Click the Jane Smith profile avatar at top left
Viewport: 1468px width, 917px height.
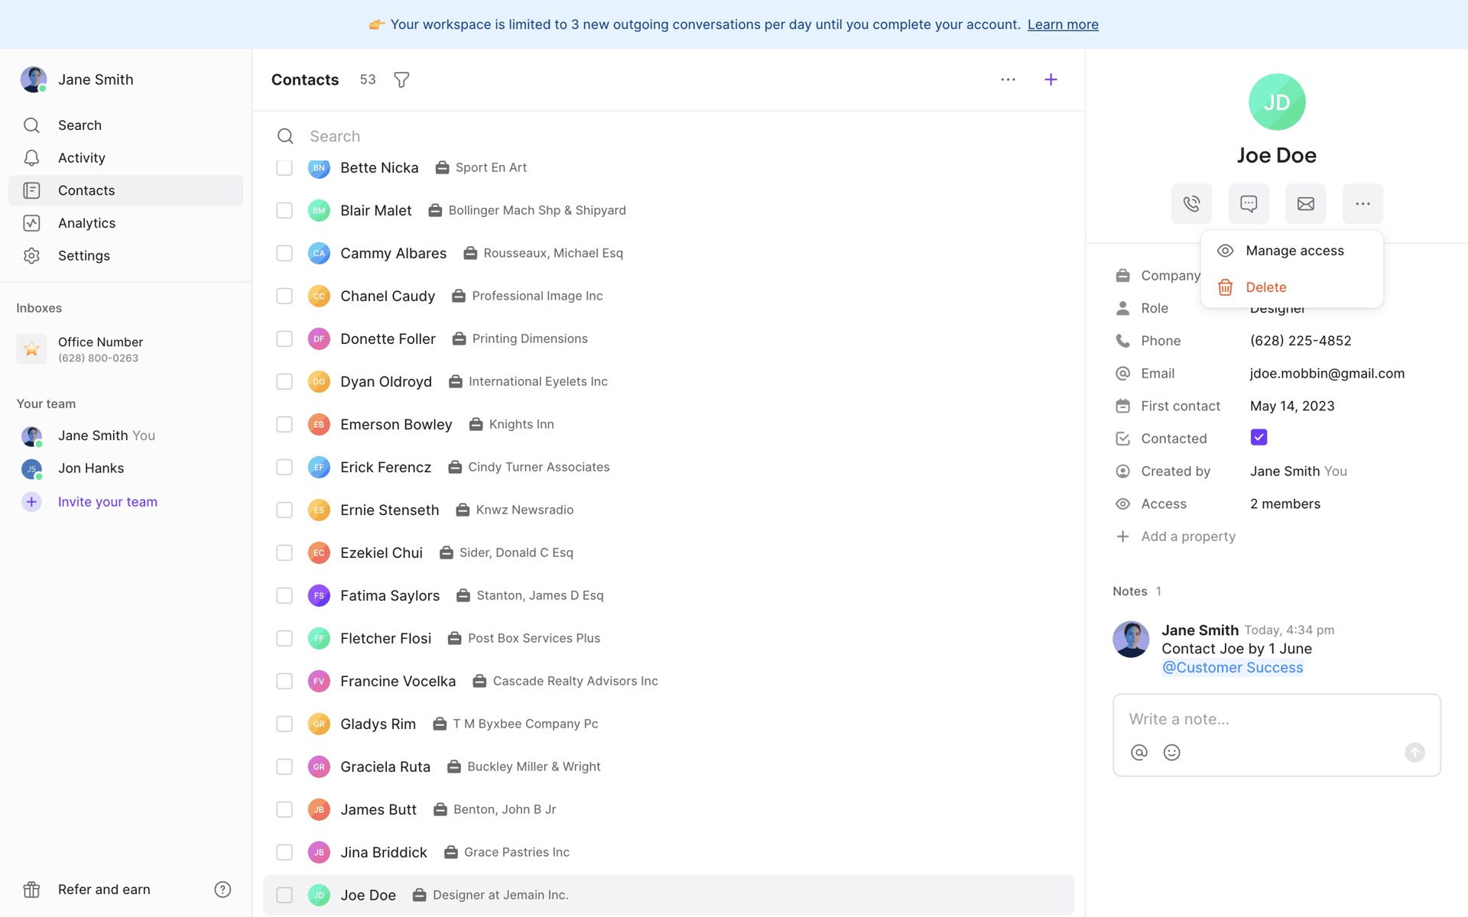(34, 79)
